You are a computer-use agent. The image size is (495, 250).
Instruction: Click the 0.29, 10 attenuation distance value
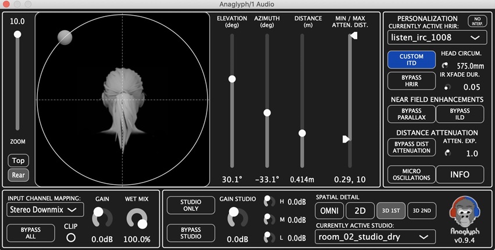(x=350, y=180)
